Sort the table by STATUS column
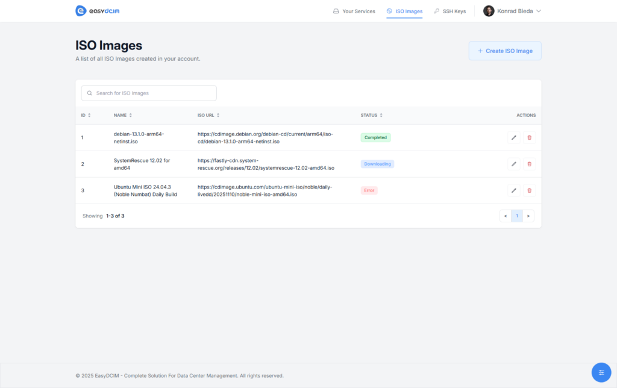617x388 pixels. [382, 115]
